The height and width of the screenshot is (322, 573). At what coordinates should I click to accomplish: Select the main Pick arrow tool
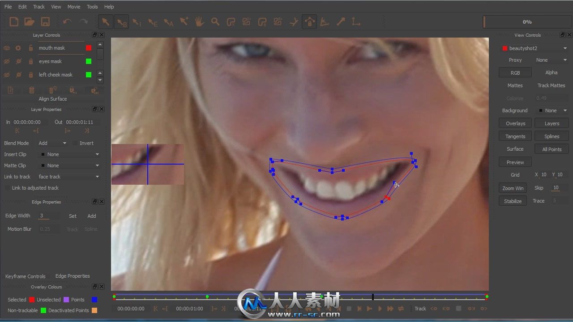pos(106,21)
